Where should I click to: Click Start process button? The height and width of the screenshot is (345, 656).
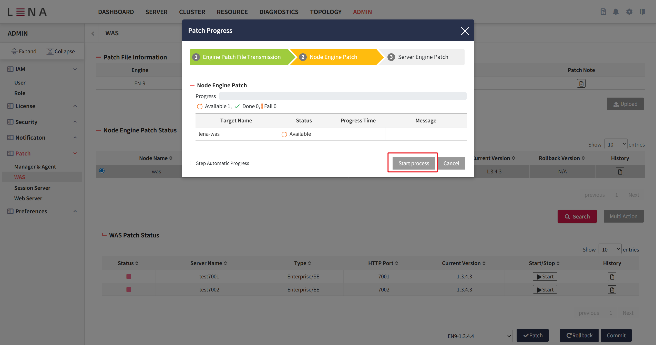tap(414, 163)
